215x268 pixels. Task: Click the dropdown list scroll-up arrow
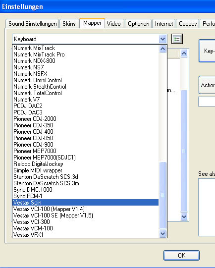tap(162, 49)
